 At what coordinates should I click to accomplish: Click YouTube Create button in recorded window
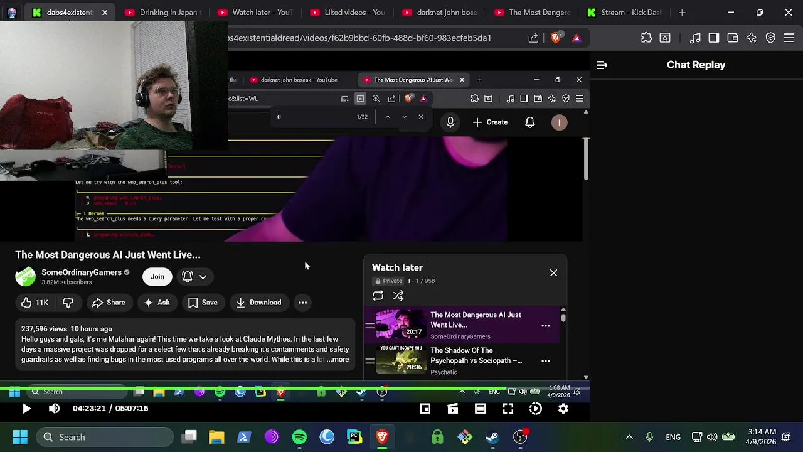tap(490, 122)
